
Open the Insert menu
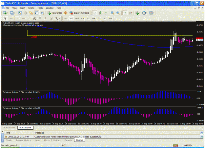23,8
